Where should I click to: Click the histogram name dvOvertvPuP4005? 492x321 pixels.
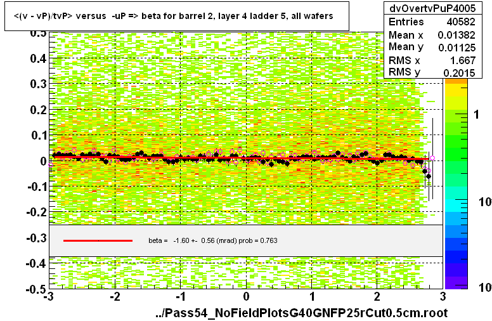(432, 8)
